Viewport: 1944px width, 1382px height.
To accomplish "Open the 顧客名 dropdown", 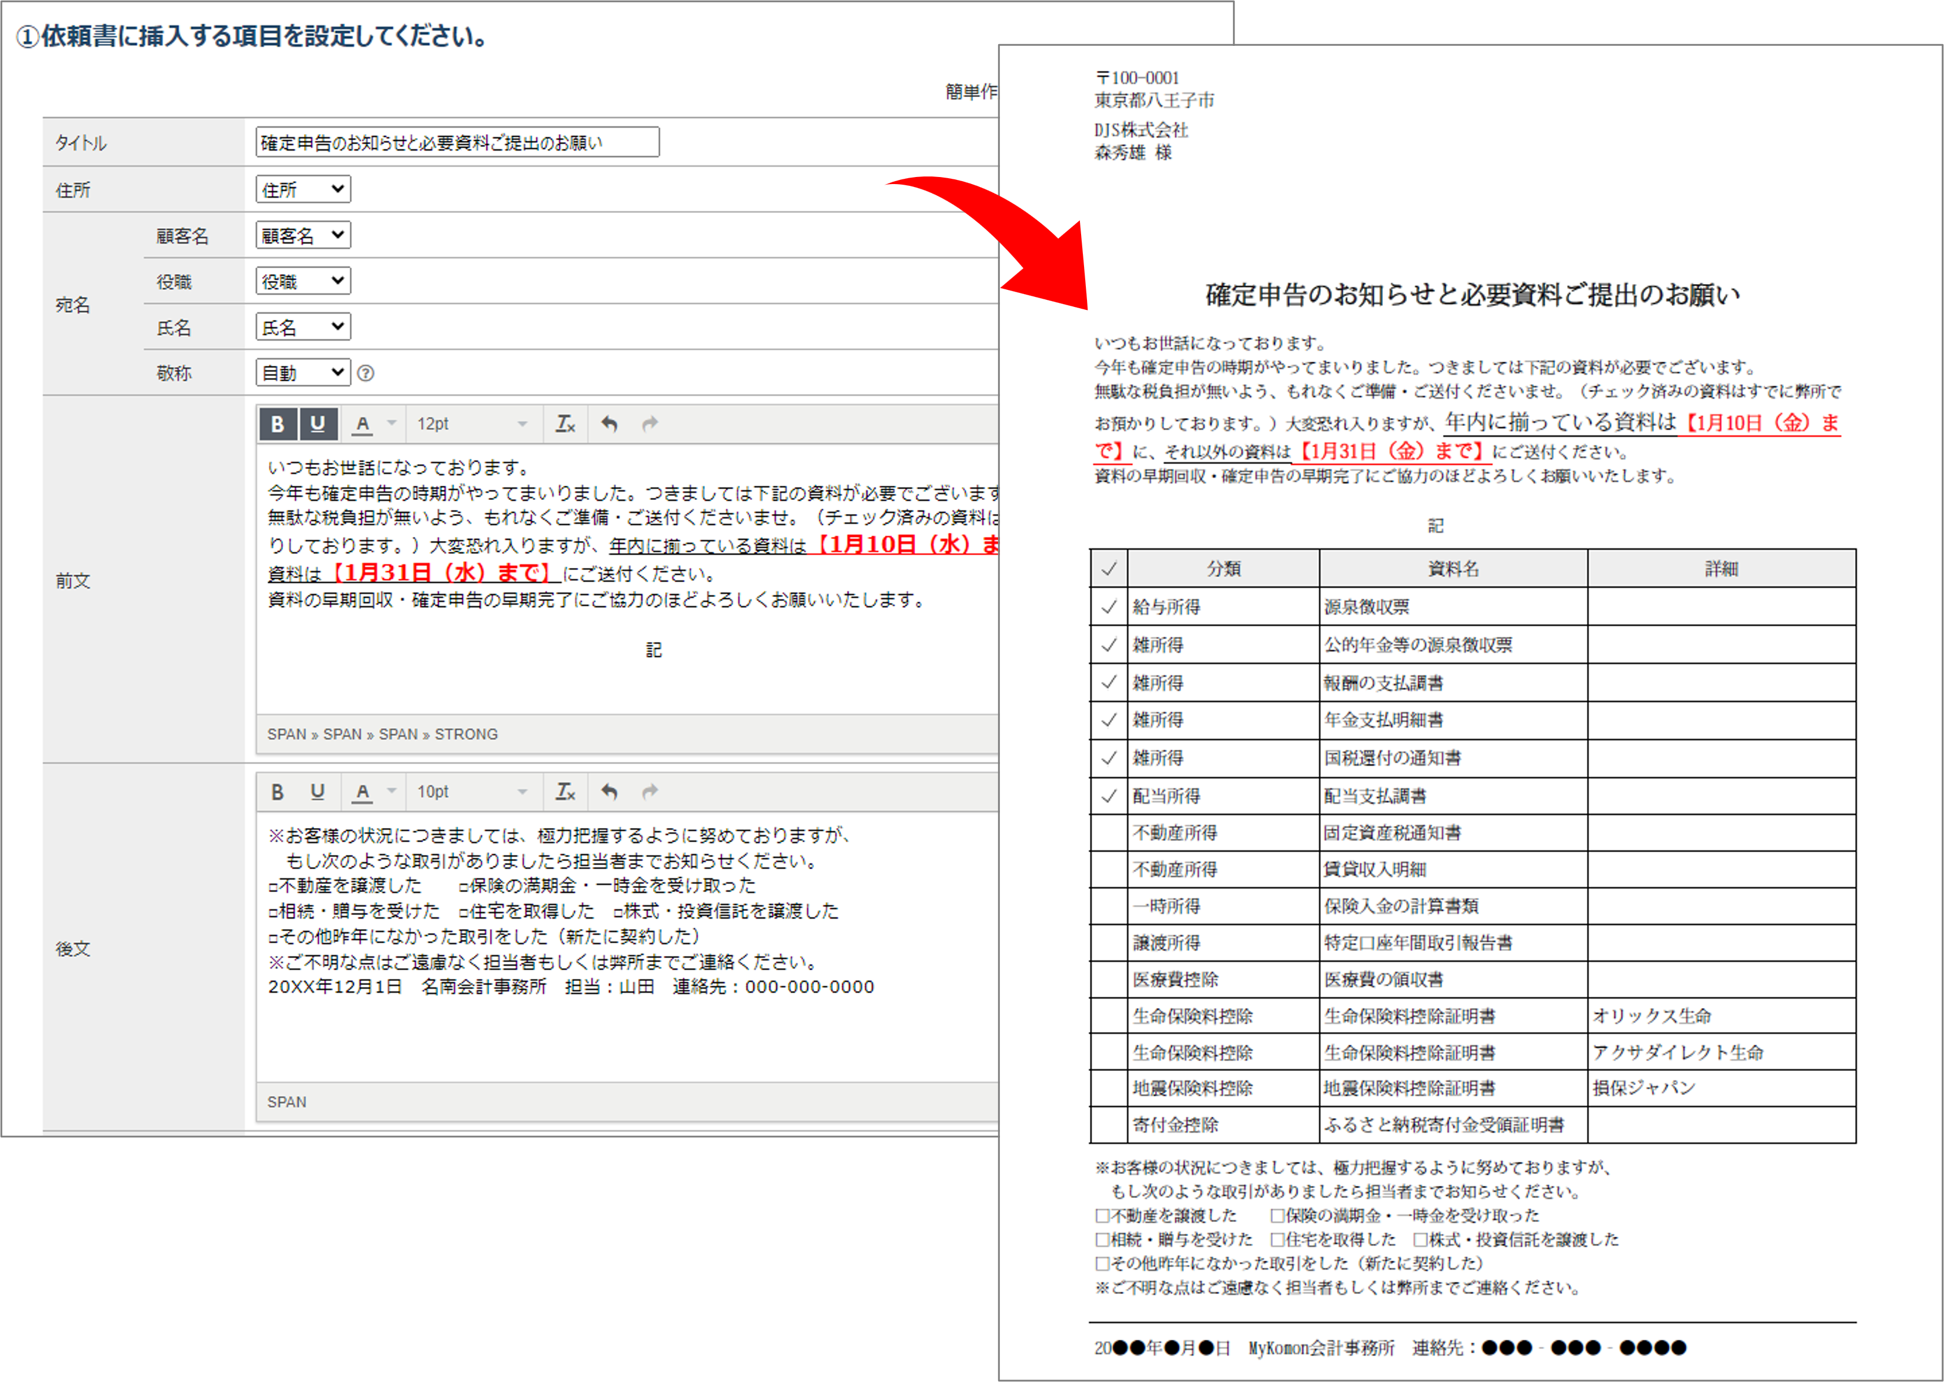I will click(303, 235).
